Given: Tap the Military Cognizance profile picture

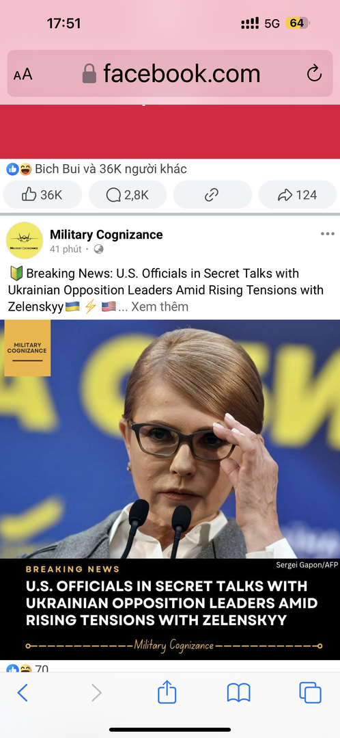Looking at the screenshot, I should tap(25, 241).
